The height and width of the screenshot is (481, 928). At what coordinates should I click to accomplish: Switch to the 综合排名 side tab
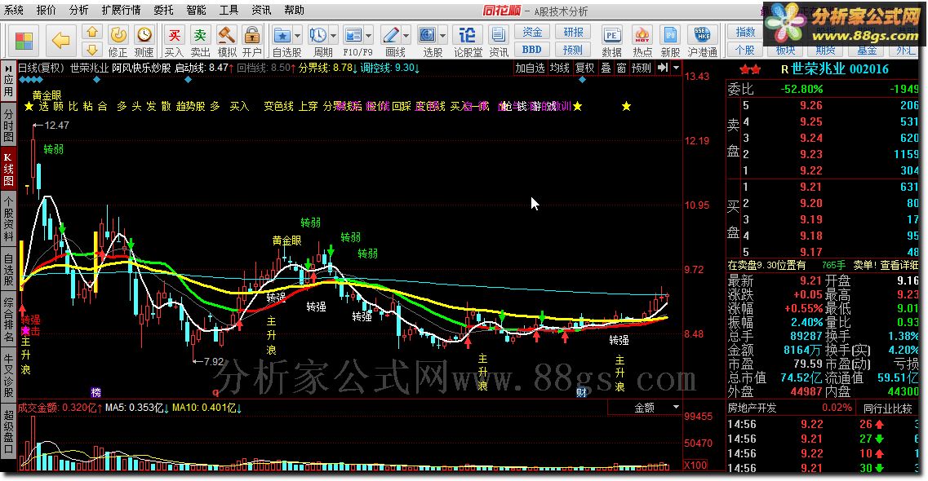click(8, 320)
